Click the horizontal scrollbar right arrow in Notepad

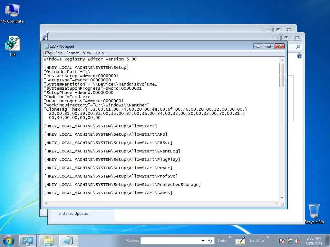tap(276, 203)
